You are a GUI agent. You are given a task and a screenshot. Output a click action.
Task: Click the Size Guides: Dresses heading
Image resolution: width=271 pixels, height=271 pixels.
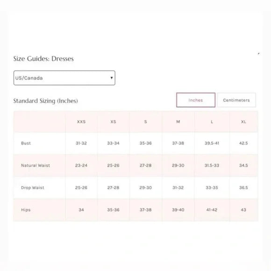[43, 58]
